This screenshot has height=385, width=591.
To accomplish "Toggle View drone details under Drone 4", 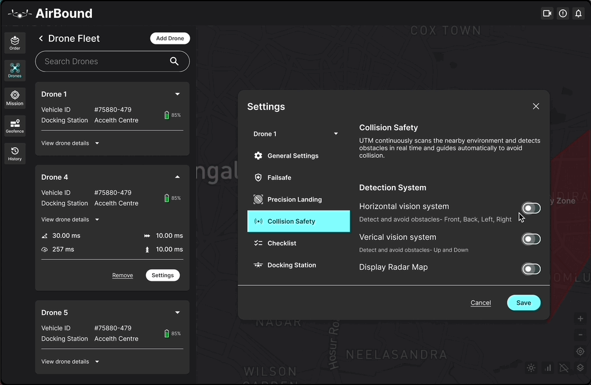I will coord(70,220).
